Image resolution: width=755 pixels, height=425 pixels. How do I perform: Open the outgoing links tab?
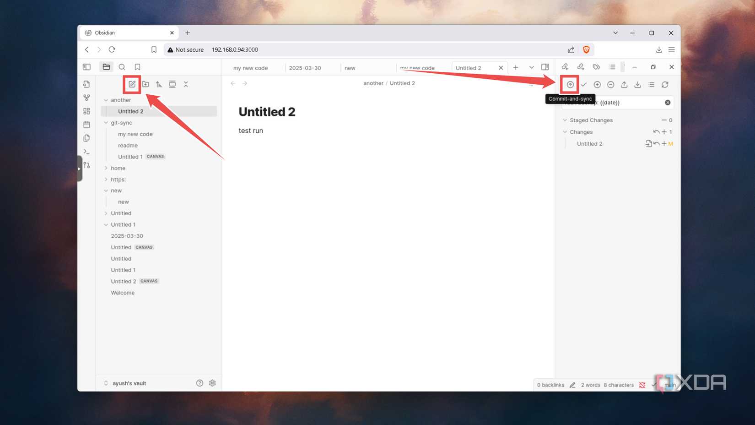pyautogui.click(x=581, y=67)
